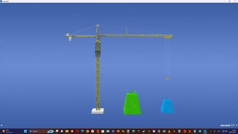Click the active mozaik3D taskbar icon

(205, 131)
